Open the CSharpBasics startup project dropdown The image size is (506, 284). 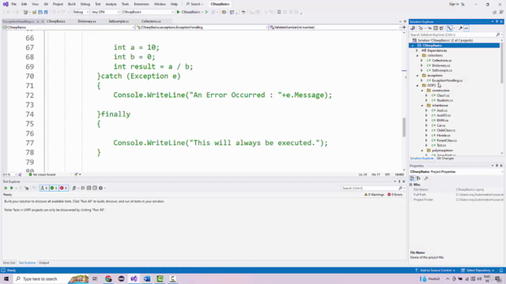148,12
